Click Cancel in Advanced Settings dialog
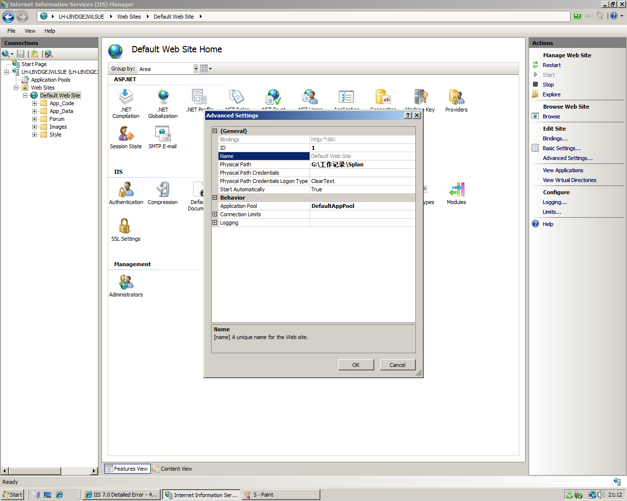 (397, 365)
